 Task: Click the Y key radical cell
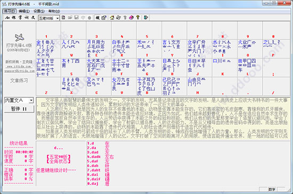click(174, 49)
